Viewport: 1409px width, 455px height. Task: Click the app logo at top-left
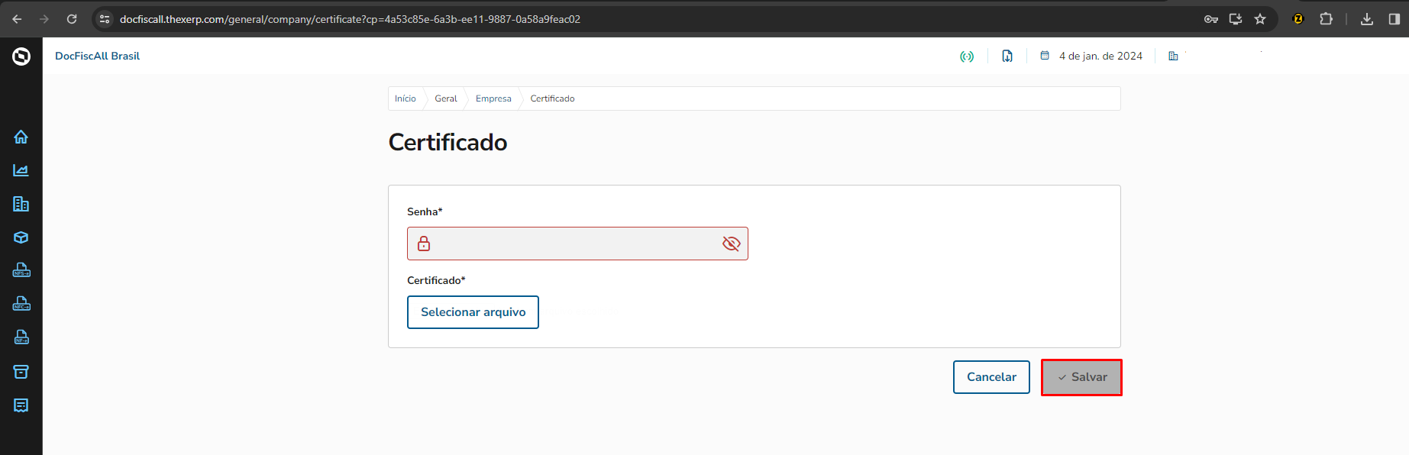[x=21, y=56]
